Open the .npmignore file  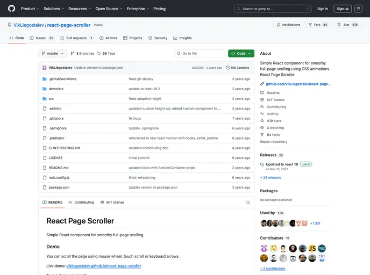[x=58, y=128]
